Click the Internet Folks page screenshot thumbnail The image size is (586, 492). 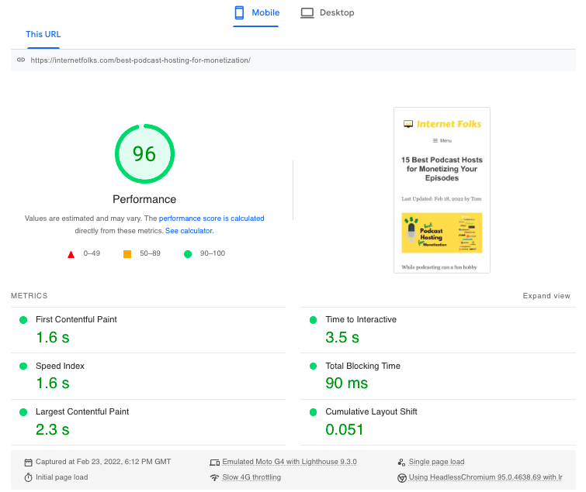(x=442, y=190)
